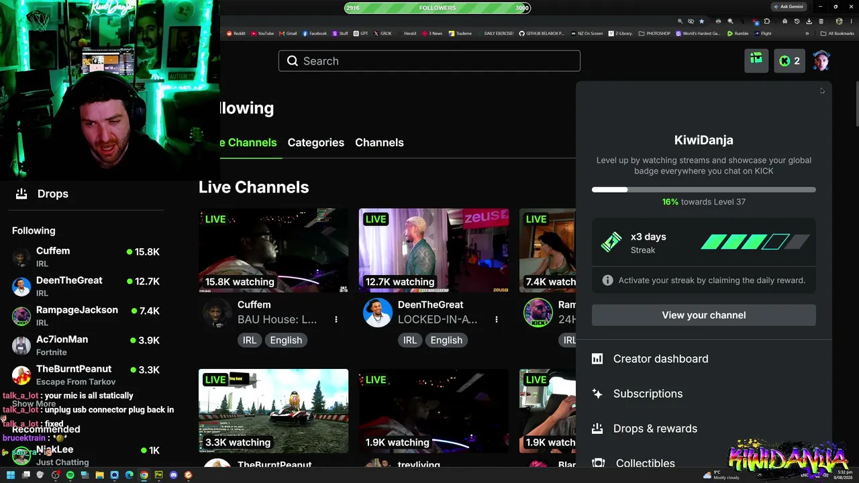Click the streak ticket icon

[611, 242]
